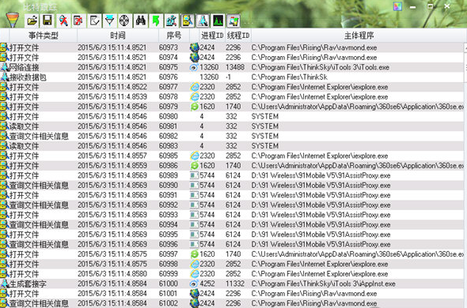Click the microscope settings toolbar icon
Viewport: 467px width, 308px height.
pos(172,21)
